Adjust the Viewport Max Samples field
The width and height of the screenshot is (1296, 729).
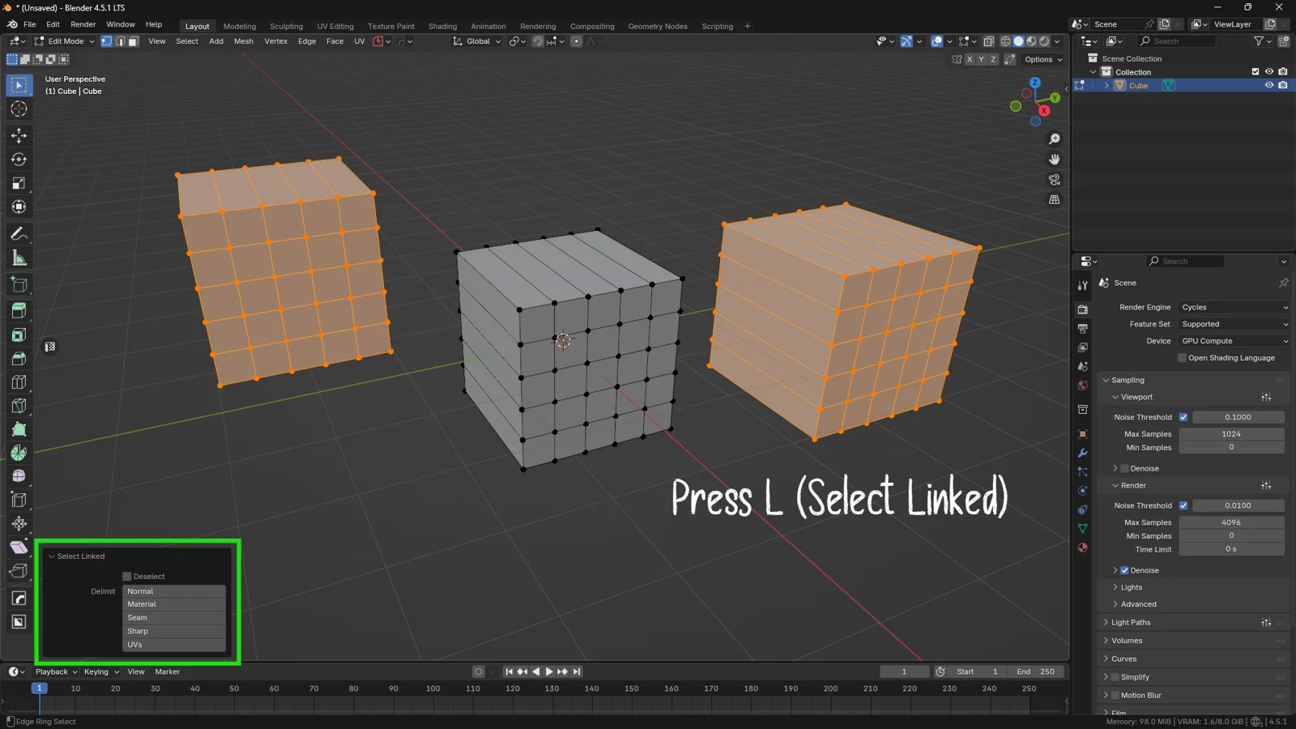click(1231, 434)
